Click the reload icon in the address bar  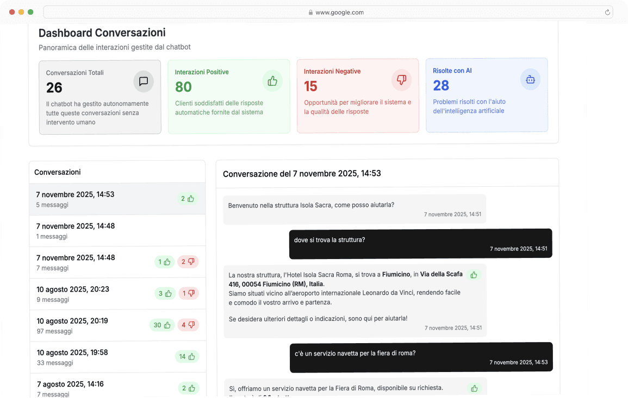click(x=607, y=12)
